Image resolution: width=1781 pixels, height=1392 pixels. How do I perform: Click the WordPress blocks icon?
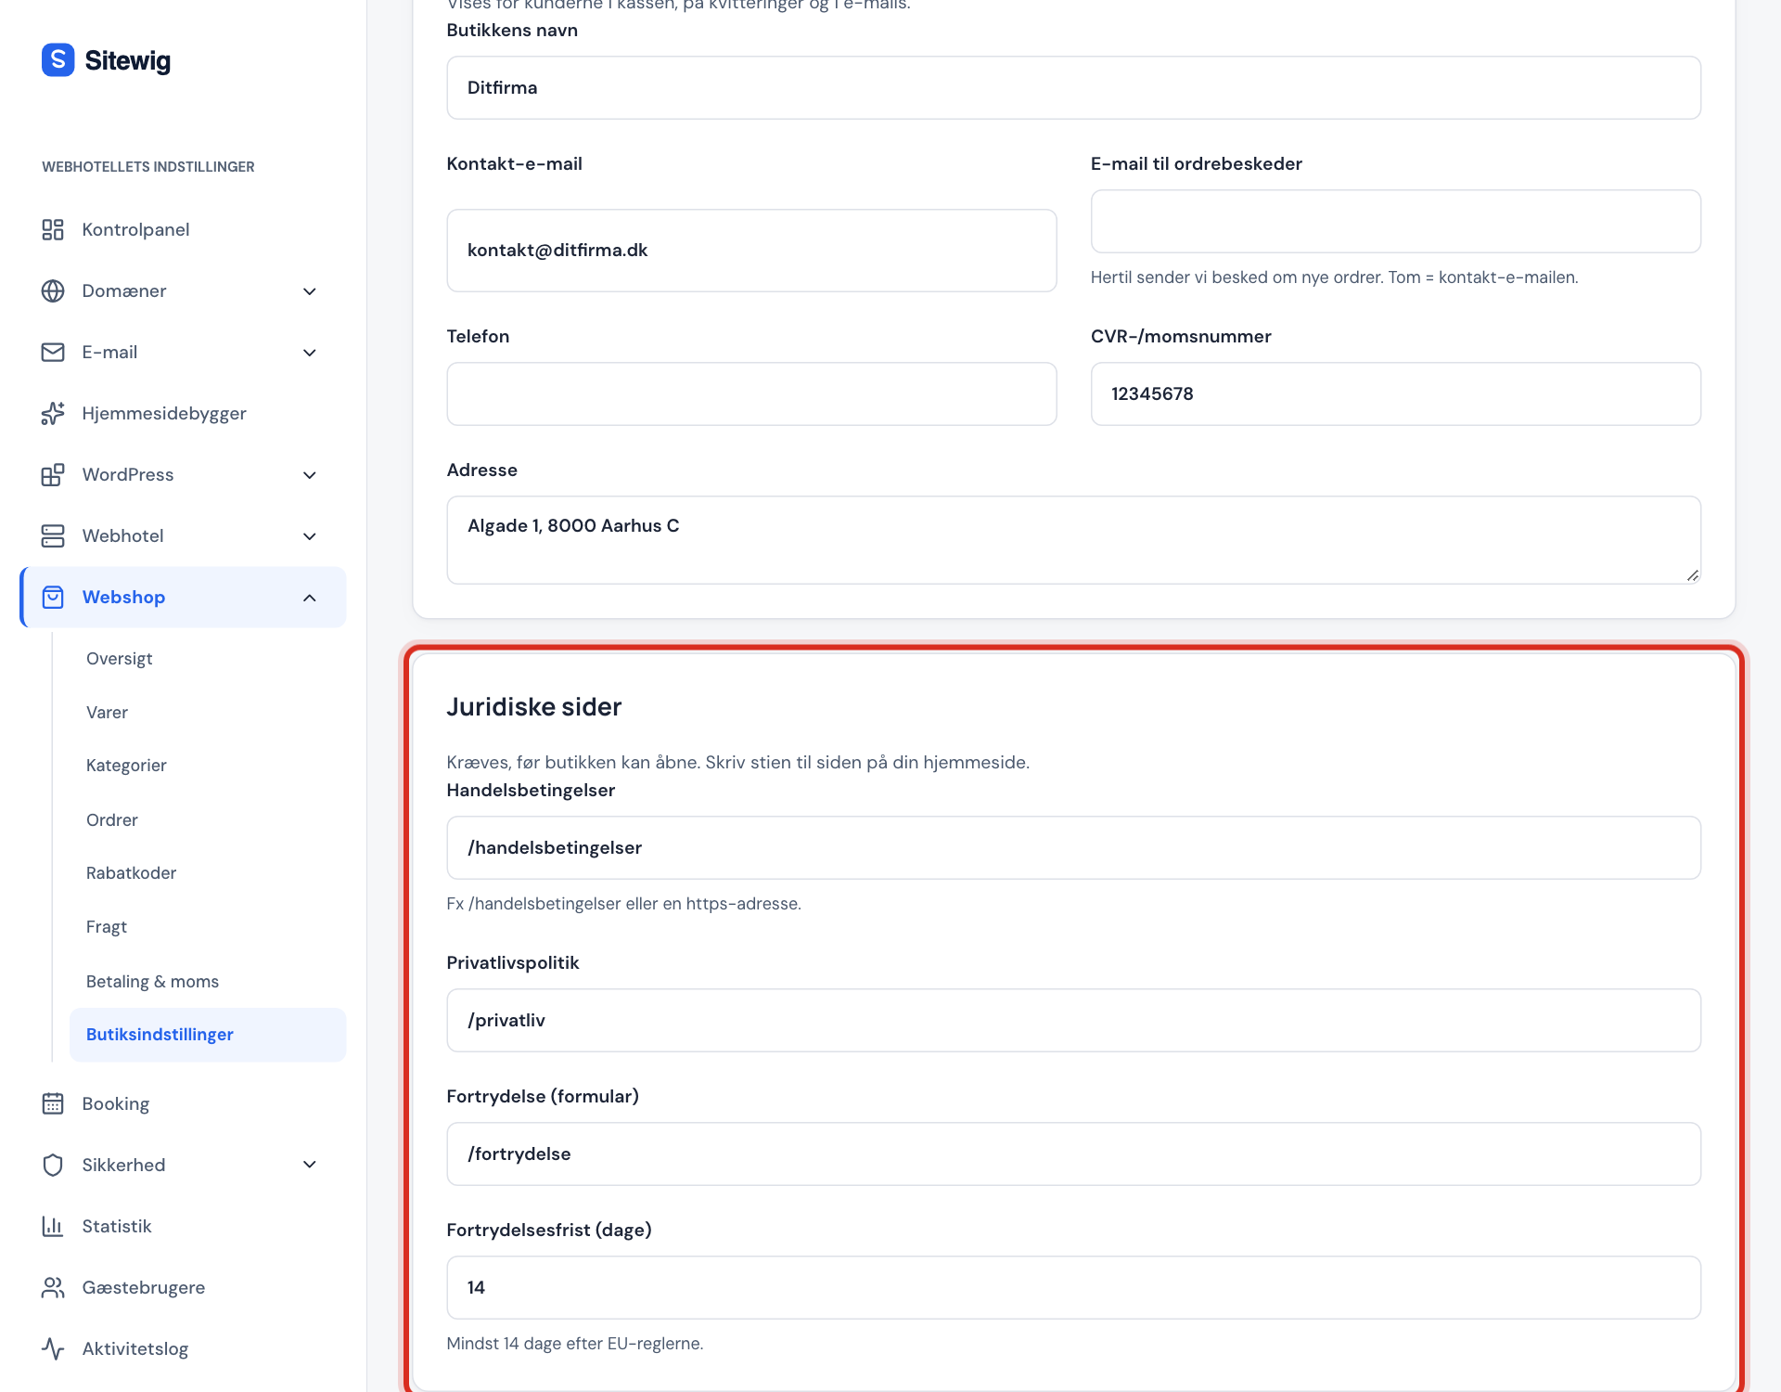[x=53, y=474]
